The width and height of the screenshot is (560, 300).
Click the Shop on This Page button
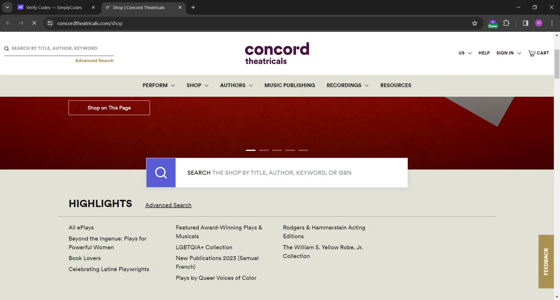109,108
